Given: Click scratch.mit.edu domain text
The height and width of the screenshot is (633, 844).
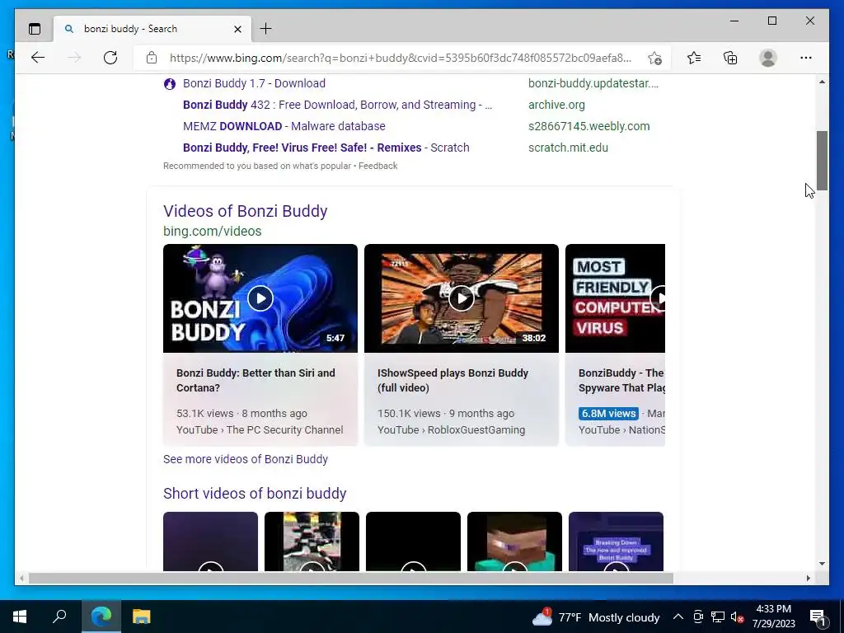Looking at the screenshot, I should (x=569, y=148).
